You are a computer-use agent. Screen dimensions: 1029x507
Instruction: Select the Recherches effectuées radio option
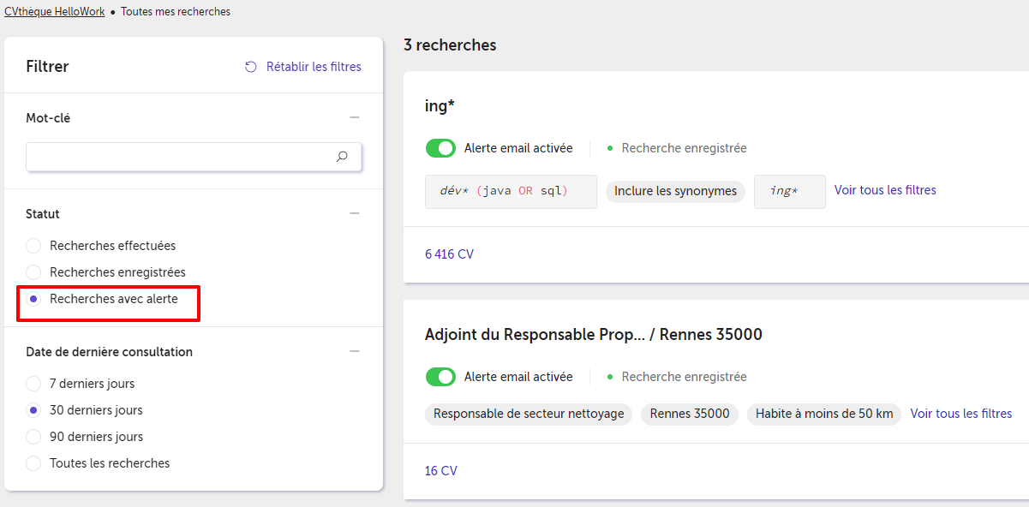tap(33, 246)
